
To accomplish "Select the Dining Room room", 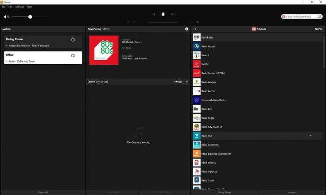I will tap(43, 42).
